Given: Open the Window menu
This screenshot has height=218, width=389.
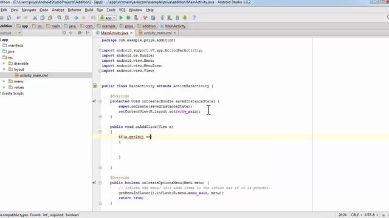Looking at the screenshot, I should coord(136,10).
